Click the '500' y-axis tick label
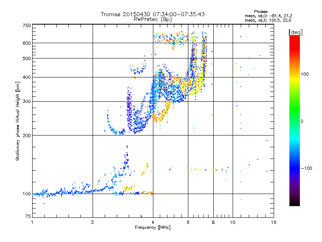The image size is (322, 242). click(x=27, y=58)
